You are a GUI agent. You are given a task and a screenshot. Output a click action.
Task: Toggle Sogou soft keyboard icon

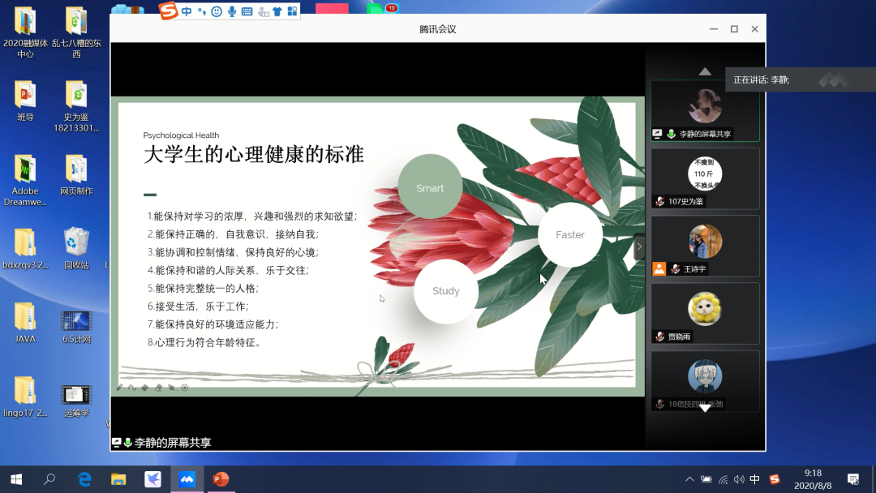247,11
